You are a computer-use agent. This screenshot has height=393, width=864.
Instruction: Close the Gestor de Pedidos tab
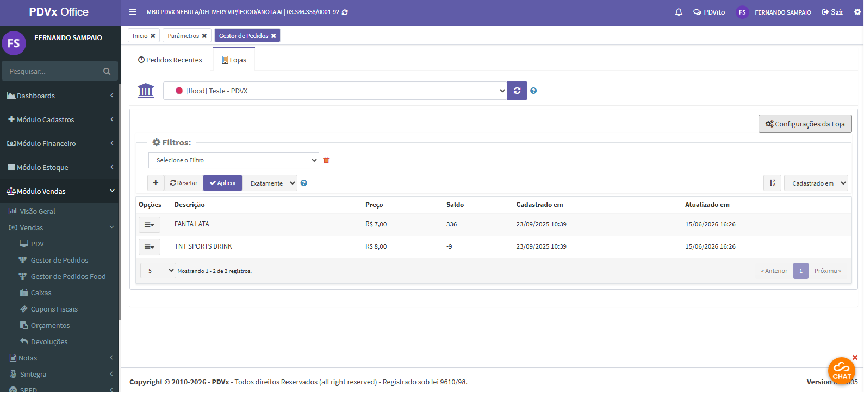(274, 36)
